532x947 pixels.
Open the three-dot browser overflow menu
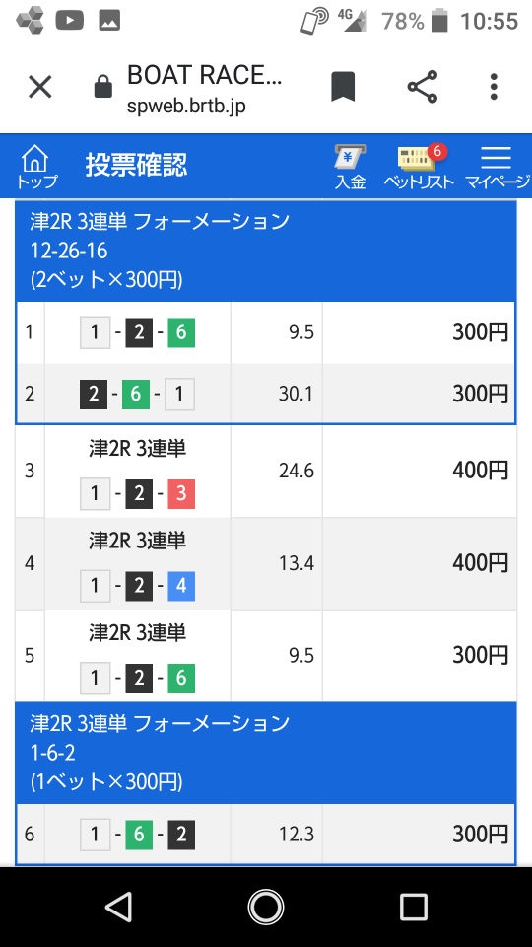pyautogui.click(x=494, y=87)
